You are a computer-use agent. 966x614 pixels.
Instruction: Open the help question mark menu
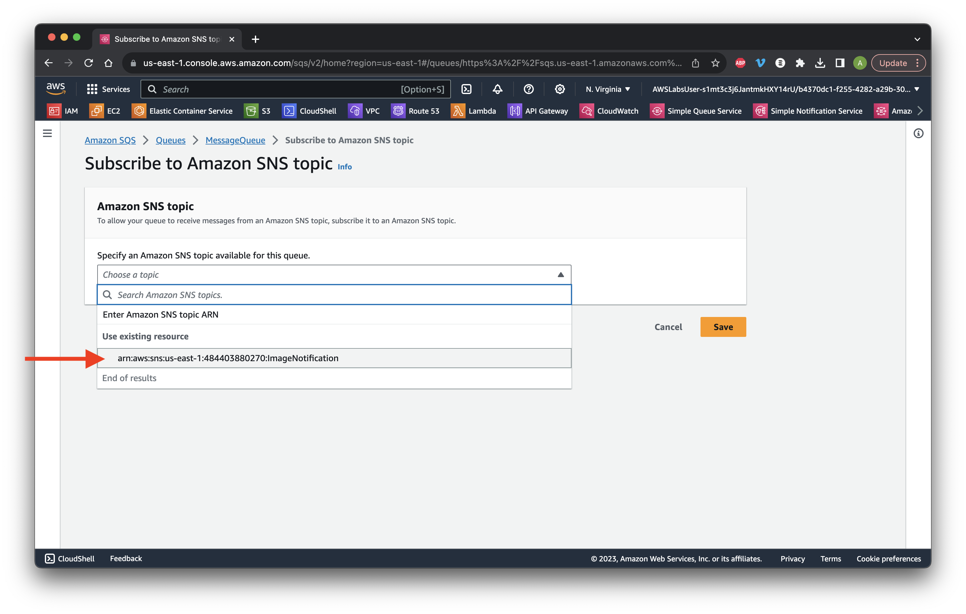click(x=529, y=89)
